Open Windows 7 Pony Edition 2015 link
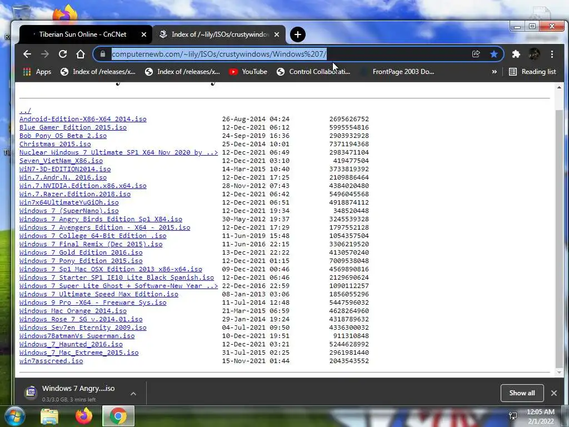The height and width of the screenshot is (427, 569). (x=81, y=261)
